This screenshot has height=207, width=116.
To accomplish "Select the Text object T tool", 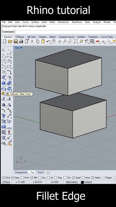I will [x=4, y=116].
